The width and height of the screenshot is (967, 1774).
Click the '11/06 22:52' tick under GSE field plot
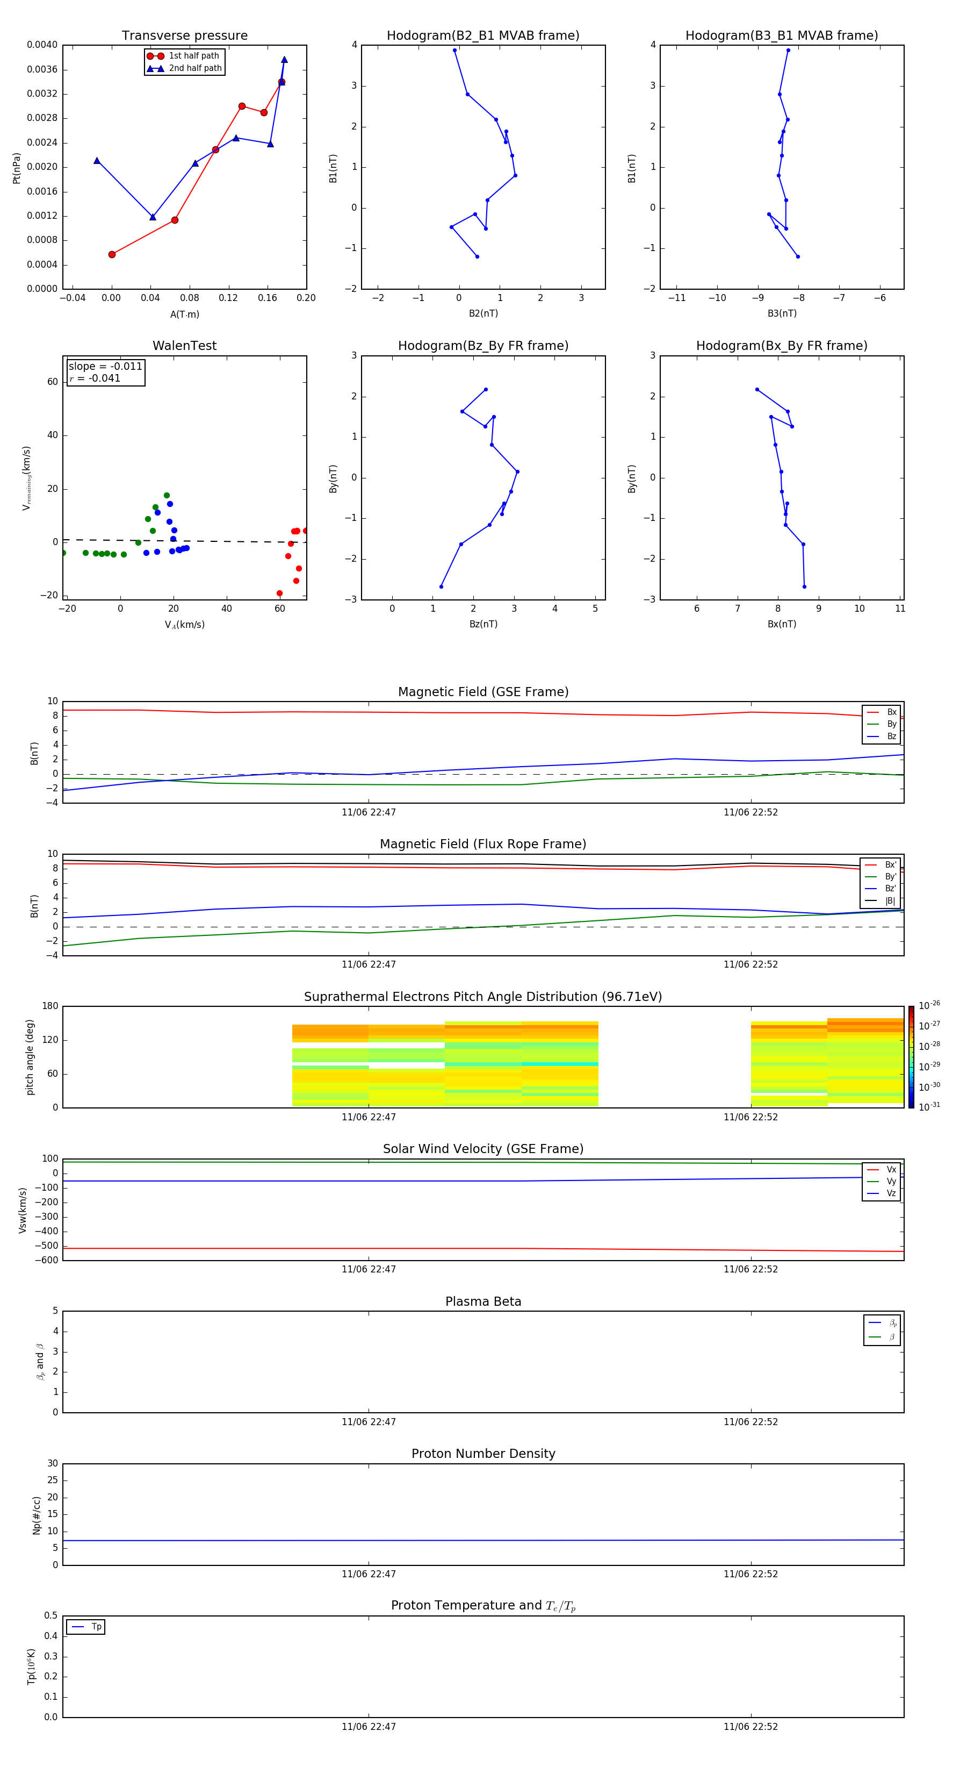point(751,813)
